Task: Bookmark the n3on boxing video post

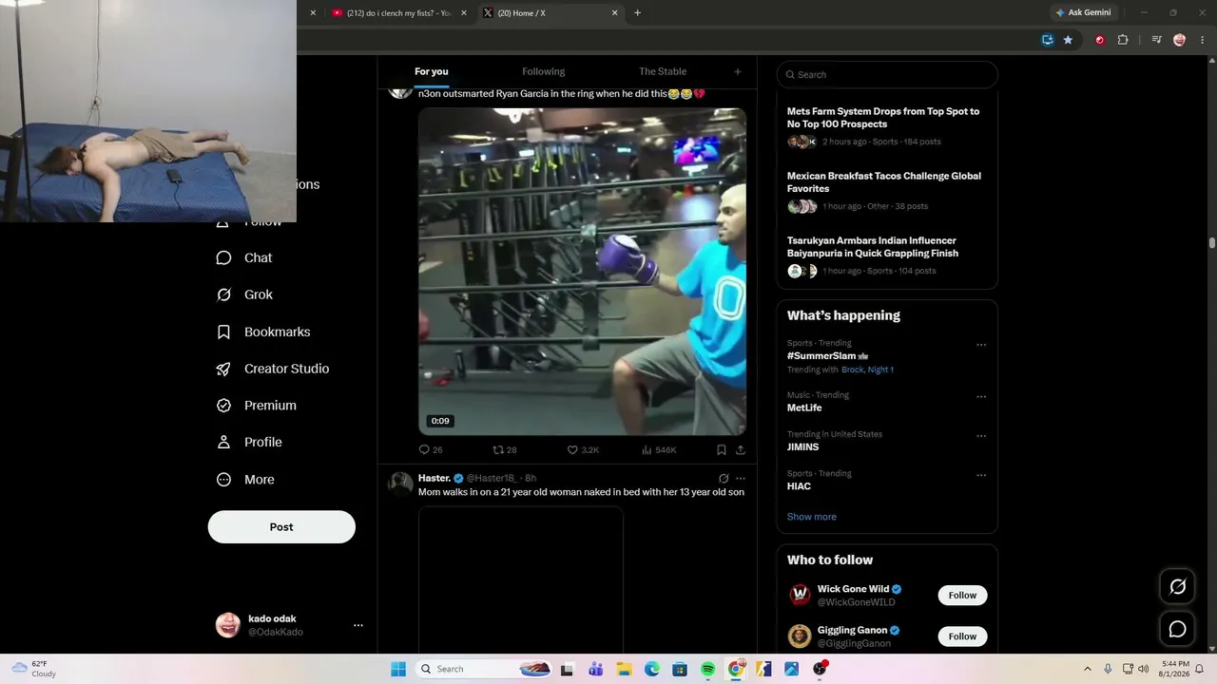Action: coord(722,449)
